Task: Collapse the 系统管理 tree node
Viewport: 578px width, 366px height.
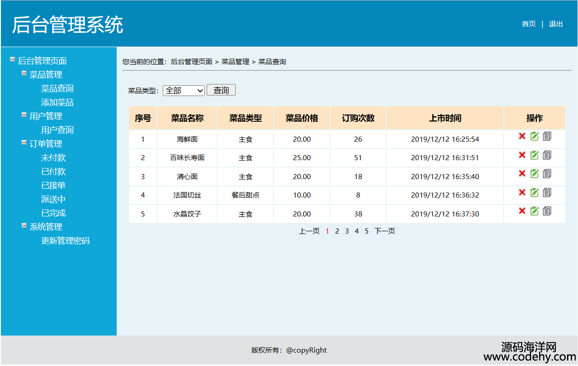Action: coord(24,225)
